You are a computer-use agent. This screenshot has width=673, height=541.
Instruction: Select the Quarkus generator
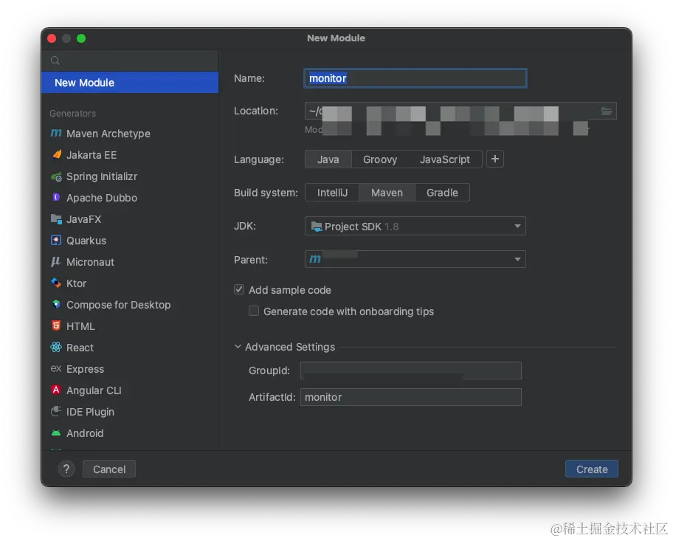pos(85,241)
